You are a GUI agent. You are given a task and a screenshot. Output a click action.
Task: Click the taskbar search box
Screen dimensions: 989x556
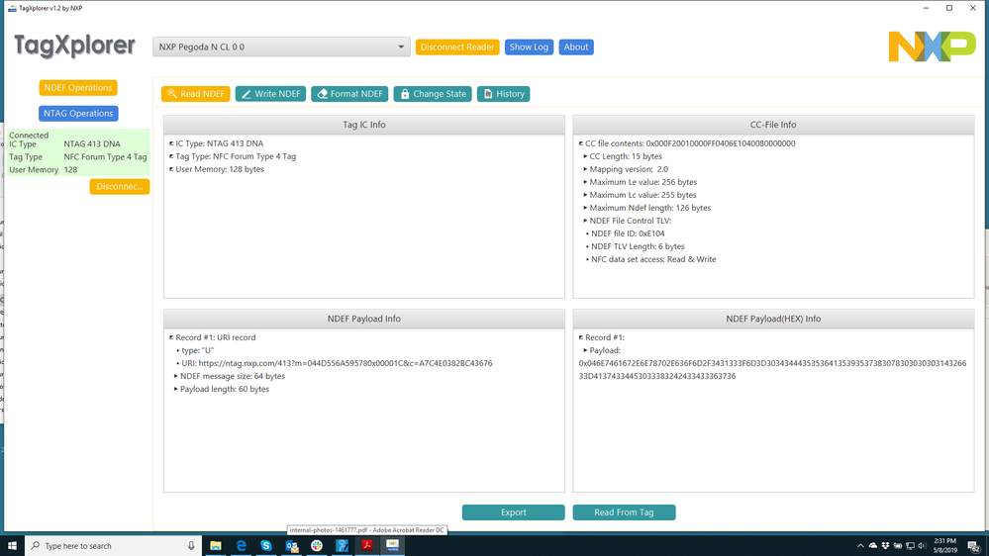click(114, 546)
